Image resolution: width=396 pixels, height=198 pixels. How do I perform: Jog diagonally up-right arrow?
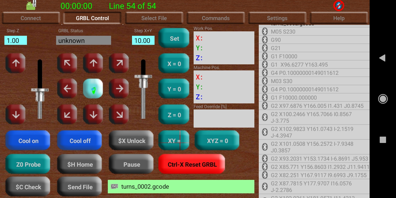(119, 63)
